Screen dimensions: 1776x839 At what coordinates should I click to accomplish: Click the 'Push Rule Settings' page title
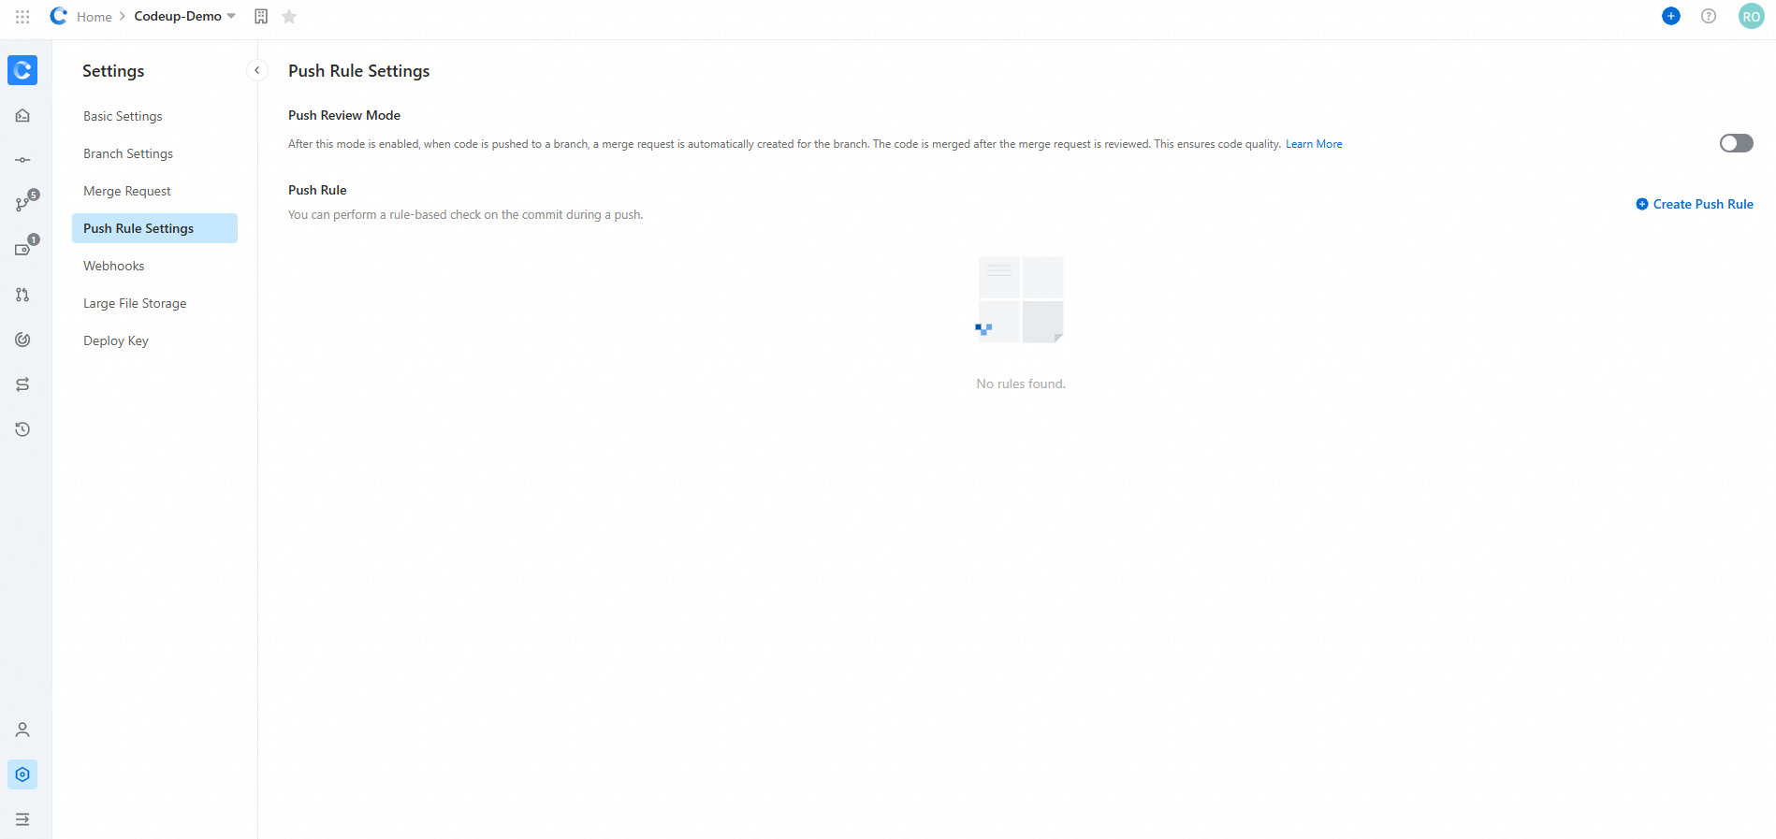pos(359,71)
